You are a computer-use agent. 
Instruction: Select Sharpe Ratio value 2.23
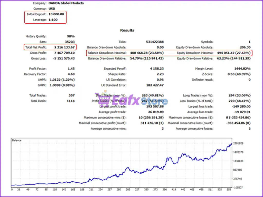point(160,74)
